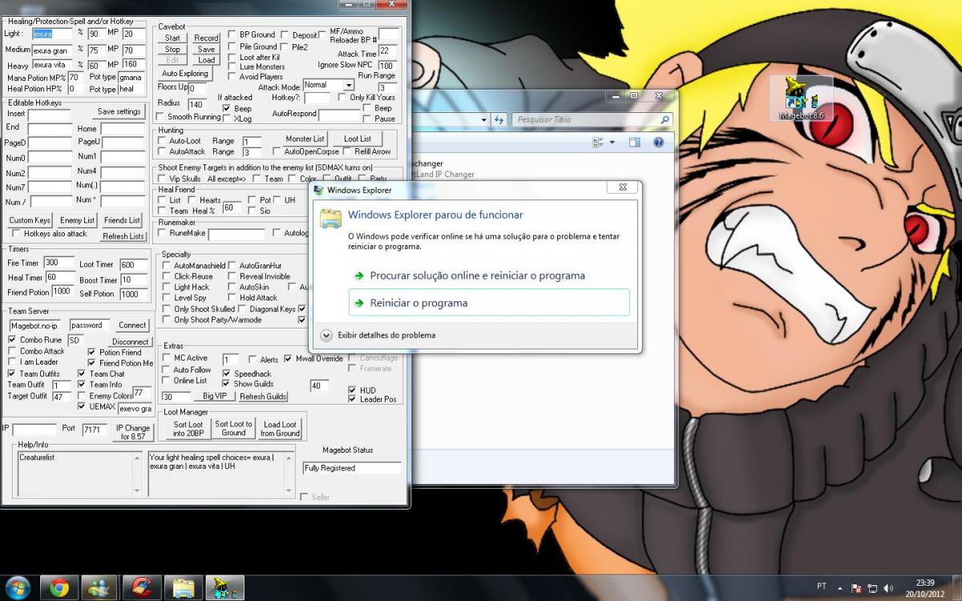Image resolution: width=962 pixels, height=601 pixels.
Task: Show hidden tray icons arrow
Action: [842, 588]
